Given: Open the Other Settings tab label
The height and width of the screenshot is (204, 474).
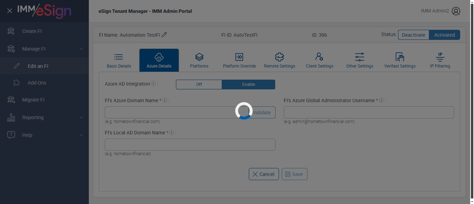Looking at the screenshot, I should (x=360, y=66).
